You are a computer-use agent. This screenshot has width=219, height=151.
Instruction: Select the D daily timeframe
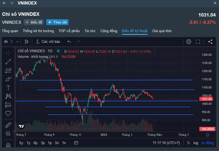(12, 41)
